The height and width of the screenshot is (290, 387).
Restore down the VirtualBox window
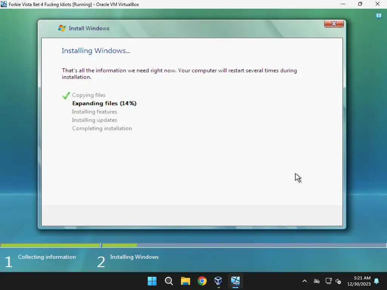360,4
